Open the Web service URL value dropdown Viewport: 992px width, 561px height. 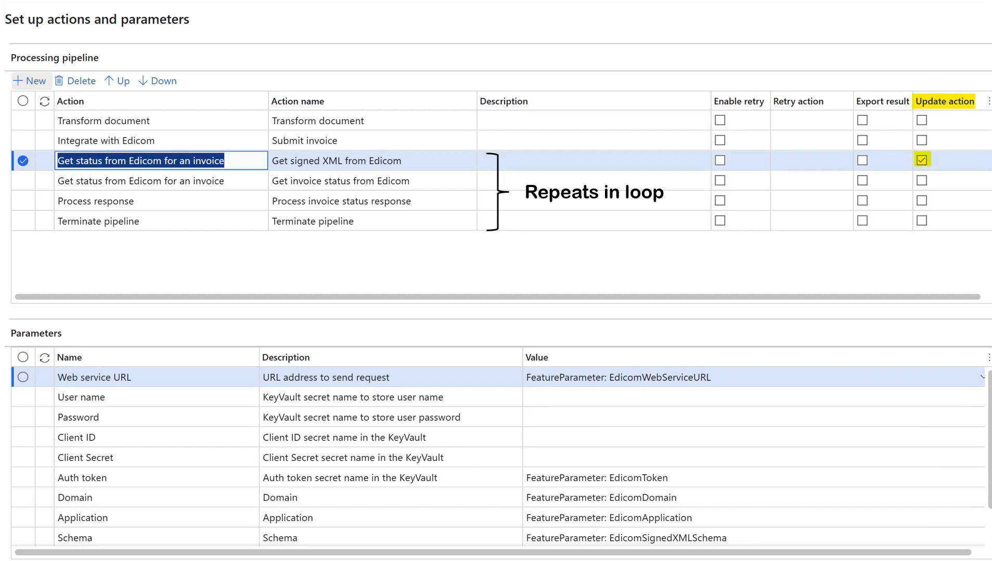(982, 377)
